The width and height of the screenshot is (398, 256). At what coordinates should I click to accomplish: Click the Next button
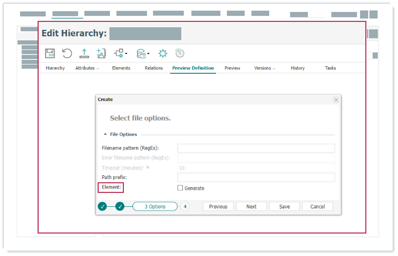pyautogui.click(x=251, y=206)
